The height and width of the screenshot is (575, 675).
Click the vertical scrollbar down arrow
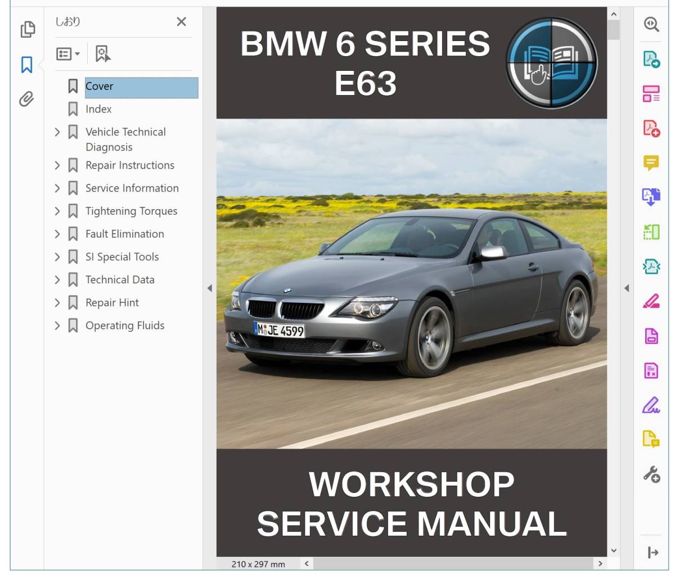614,550
